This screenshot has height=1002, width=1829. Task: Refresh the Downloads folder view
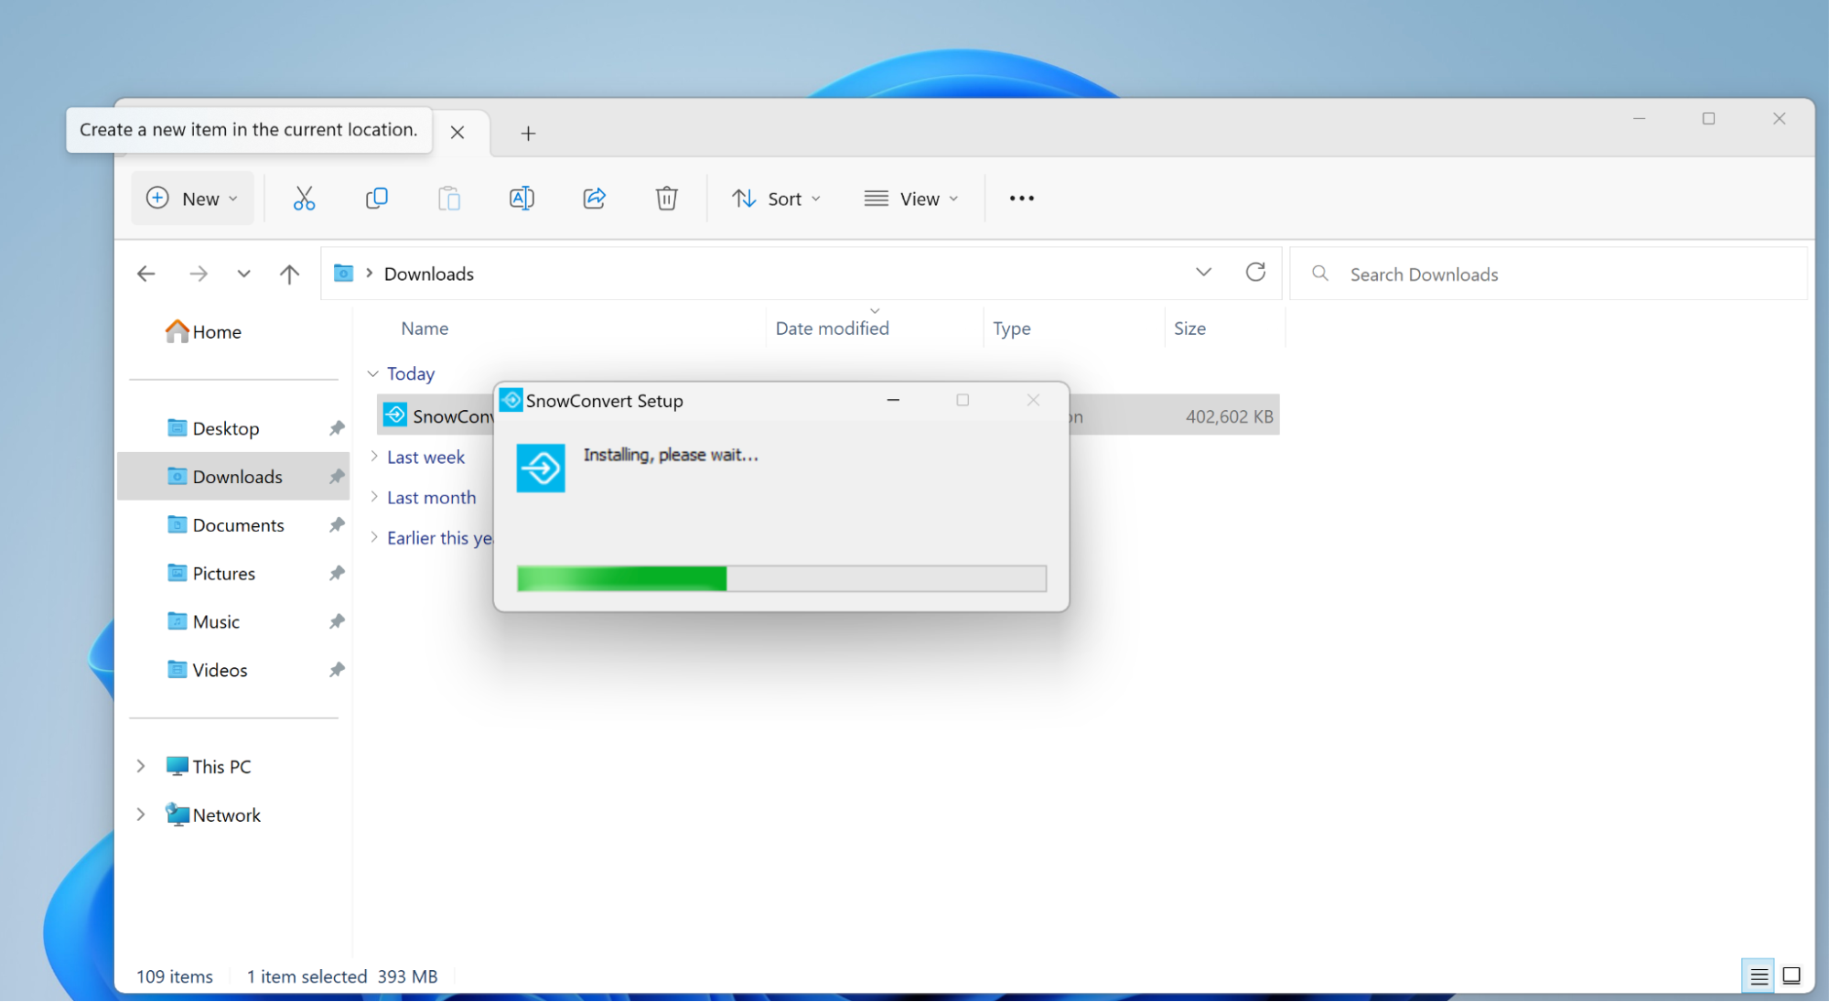(1256, 273)
